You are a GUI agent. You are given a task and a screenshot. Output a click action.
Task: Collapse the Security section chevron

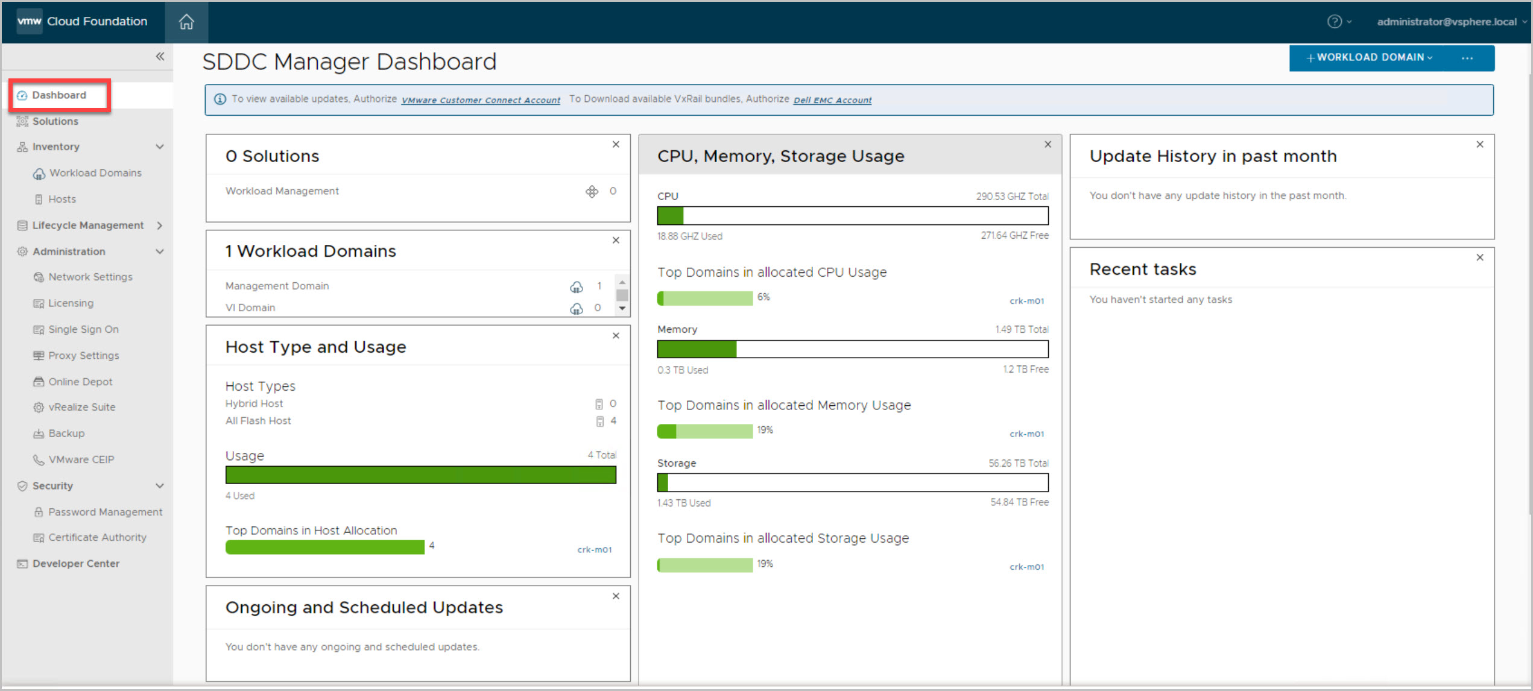[160, 486]
